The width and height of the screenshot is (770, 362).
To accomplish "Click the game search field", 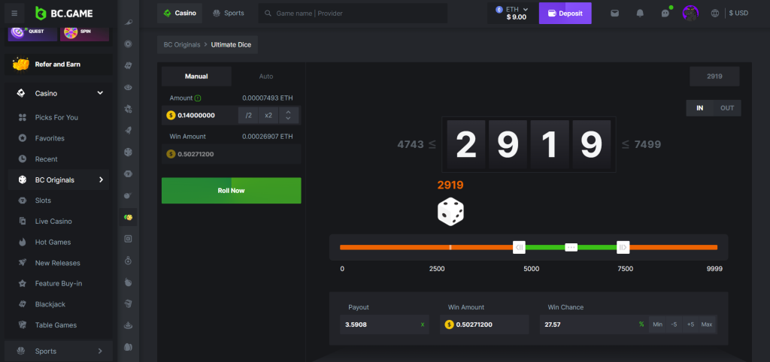I will tap(353, 14).
